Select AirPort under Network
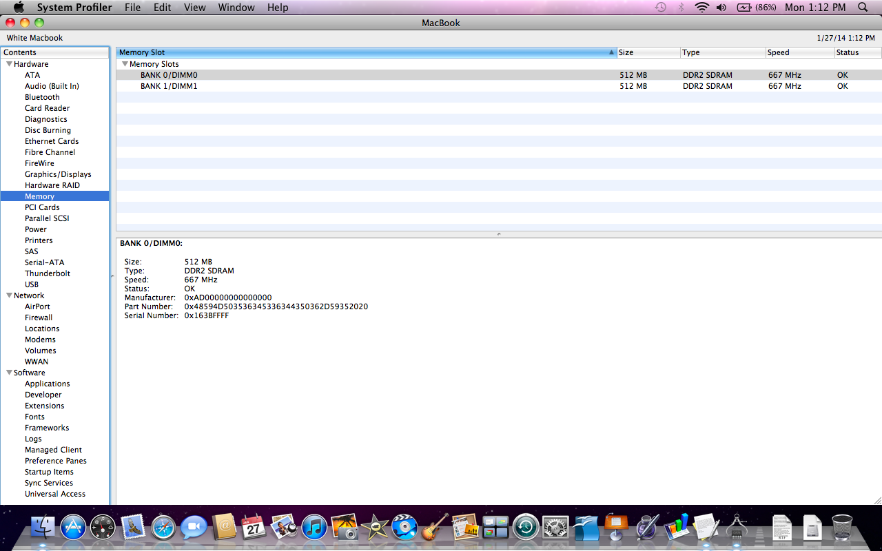 [x=37, y=306]
